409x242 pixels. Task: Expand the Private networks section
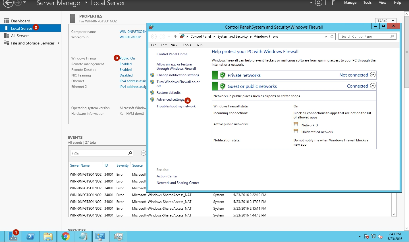pyautogui.click(x=373, y=75)
